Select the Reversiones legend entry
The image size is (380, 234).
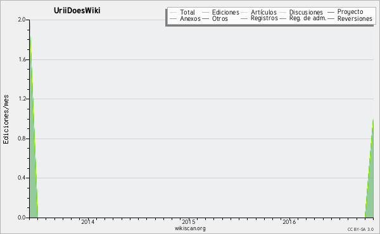point(355,18)
